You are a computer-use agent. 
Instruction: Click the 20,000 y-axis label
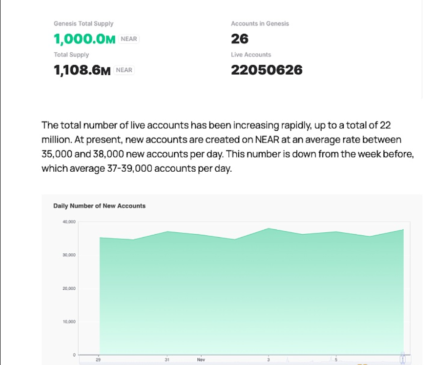point(68,288)
